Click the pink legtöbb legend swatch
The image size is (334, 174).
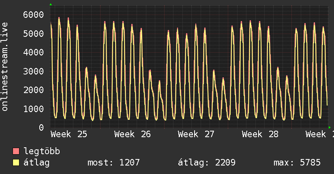point(16,151)
